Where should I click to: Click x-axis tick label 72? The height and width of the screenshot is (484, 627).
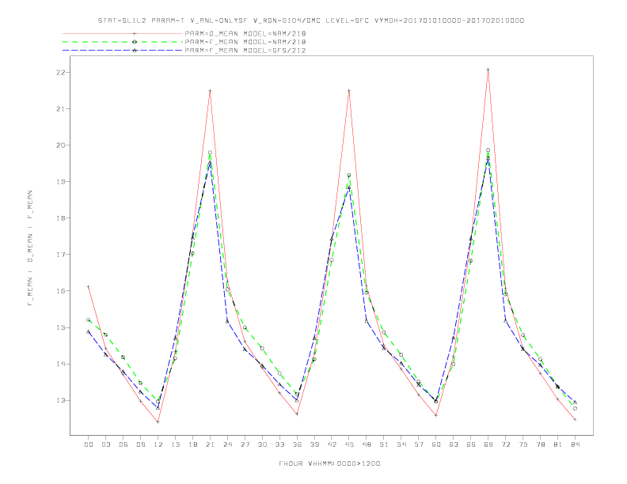506,444
